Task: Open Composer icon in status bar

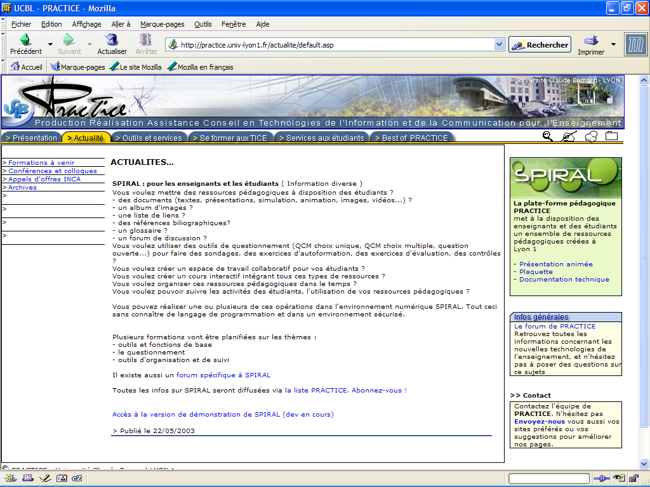Action: [x=45, y=478]
